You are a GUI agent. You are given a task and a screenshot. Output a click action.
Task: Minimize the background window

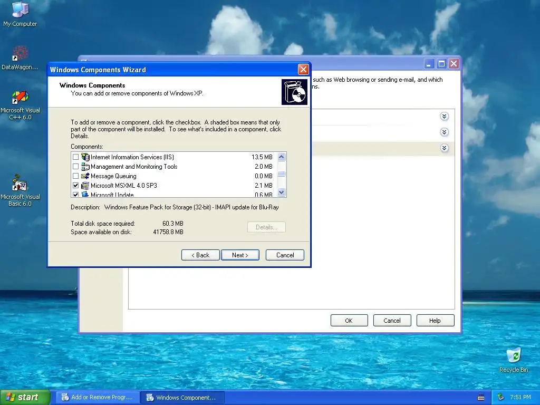point(429,64)
